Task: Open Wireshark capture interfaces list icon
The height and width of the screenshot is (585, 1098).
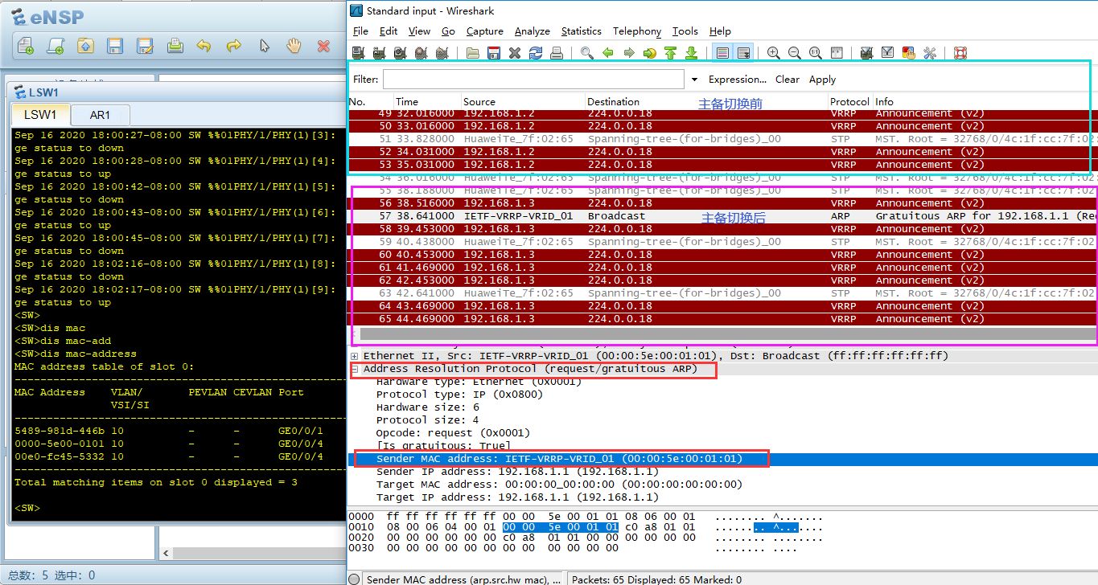Action: click(358, 53)
